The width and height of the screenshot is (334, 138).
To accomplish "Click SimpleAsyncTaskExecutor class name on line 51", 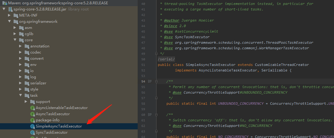I will 211,65.
